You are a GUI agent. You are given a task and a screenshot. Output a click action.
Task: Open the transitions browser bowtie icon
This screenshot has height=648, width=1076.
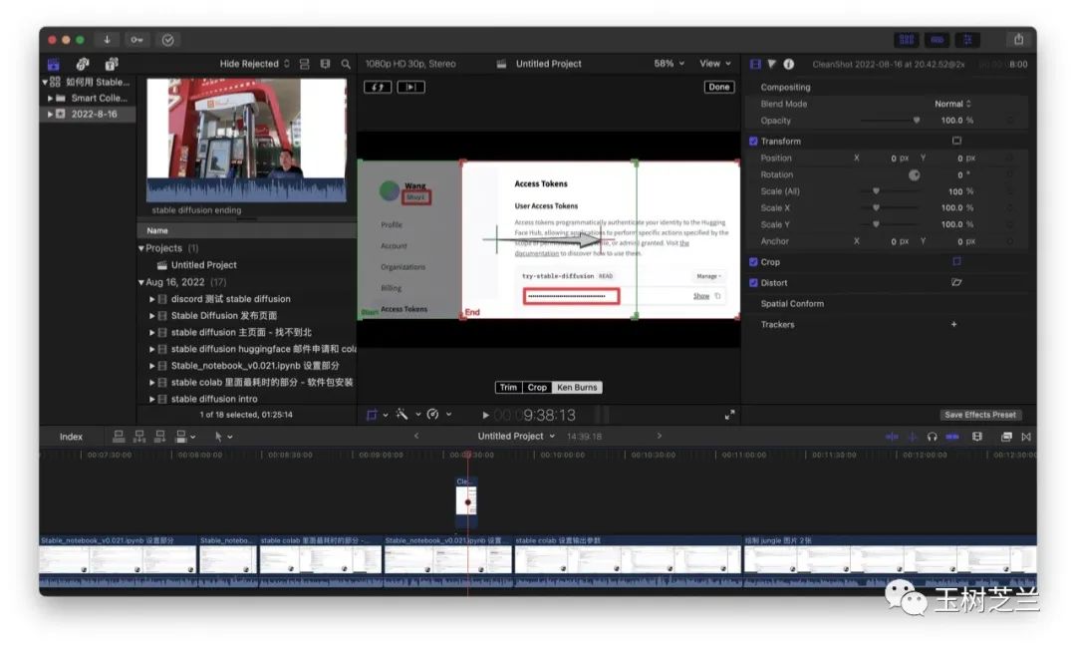(x=1026, y=437)
